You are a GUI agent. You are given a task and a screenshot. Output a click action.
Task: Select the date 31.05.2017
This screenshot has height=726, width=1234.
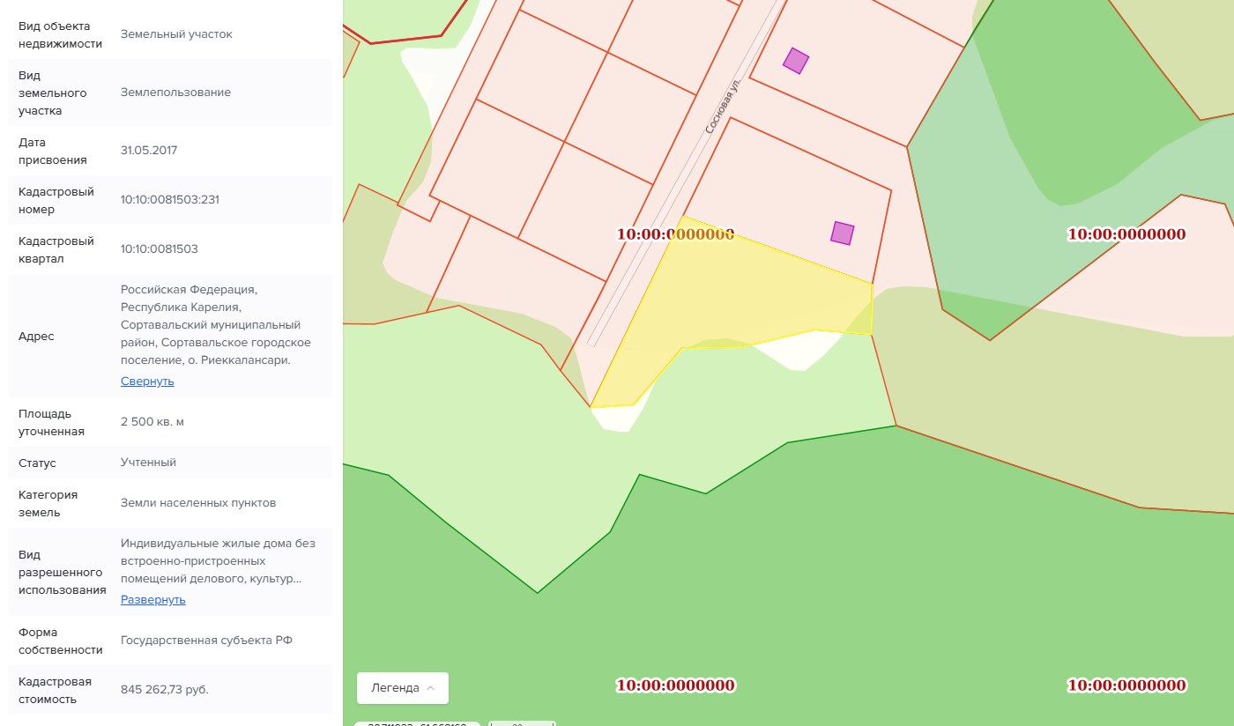pos(149,151)
